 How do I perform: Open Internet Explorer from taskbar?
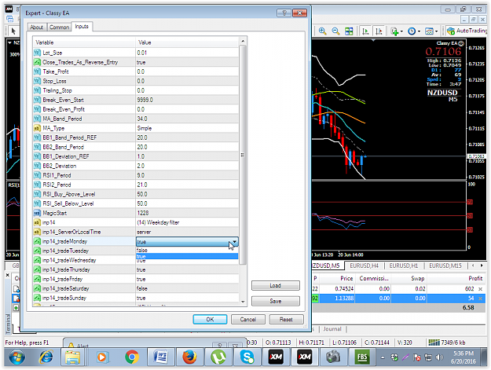tap(45, 357)
